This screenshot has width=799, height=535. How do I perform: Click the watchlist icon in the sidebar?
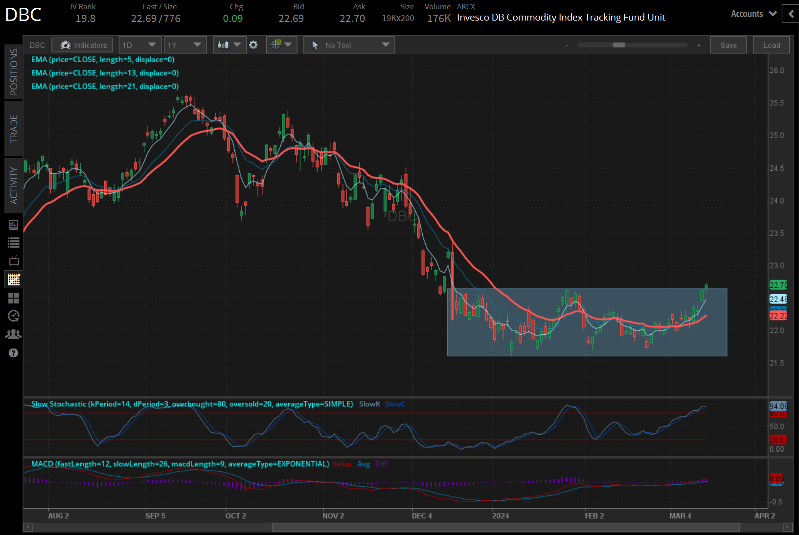click(x=13, y=242)
